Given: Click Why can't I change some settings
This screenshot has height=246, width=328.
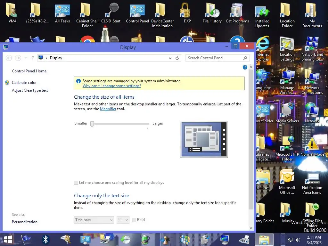Looking at the screenshot, I should (x=112, y=86).
